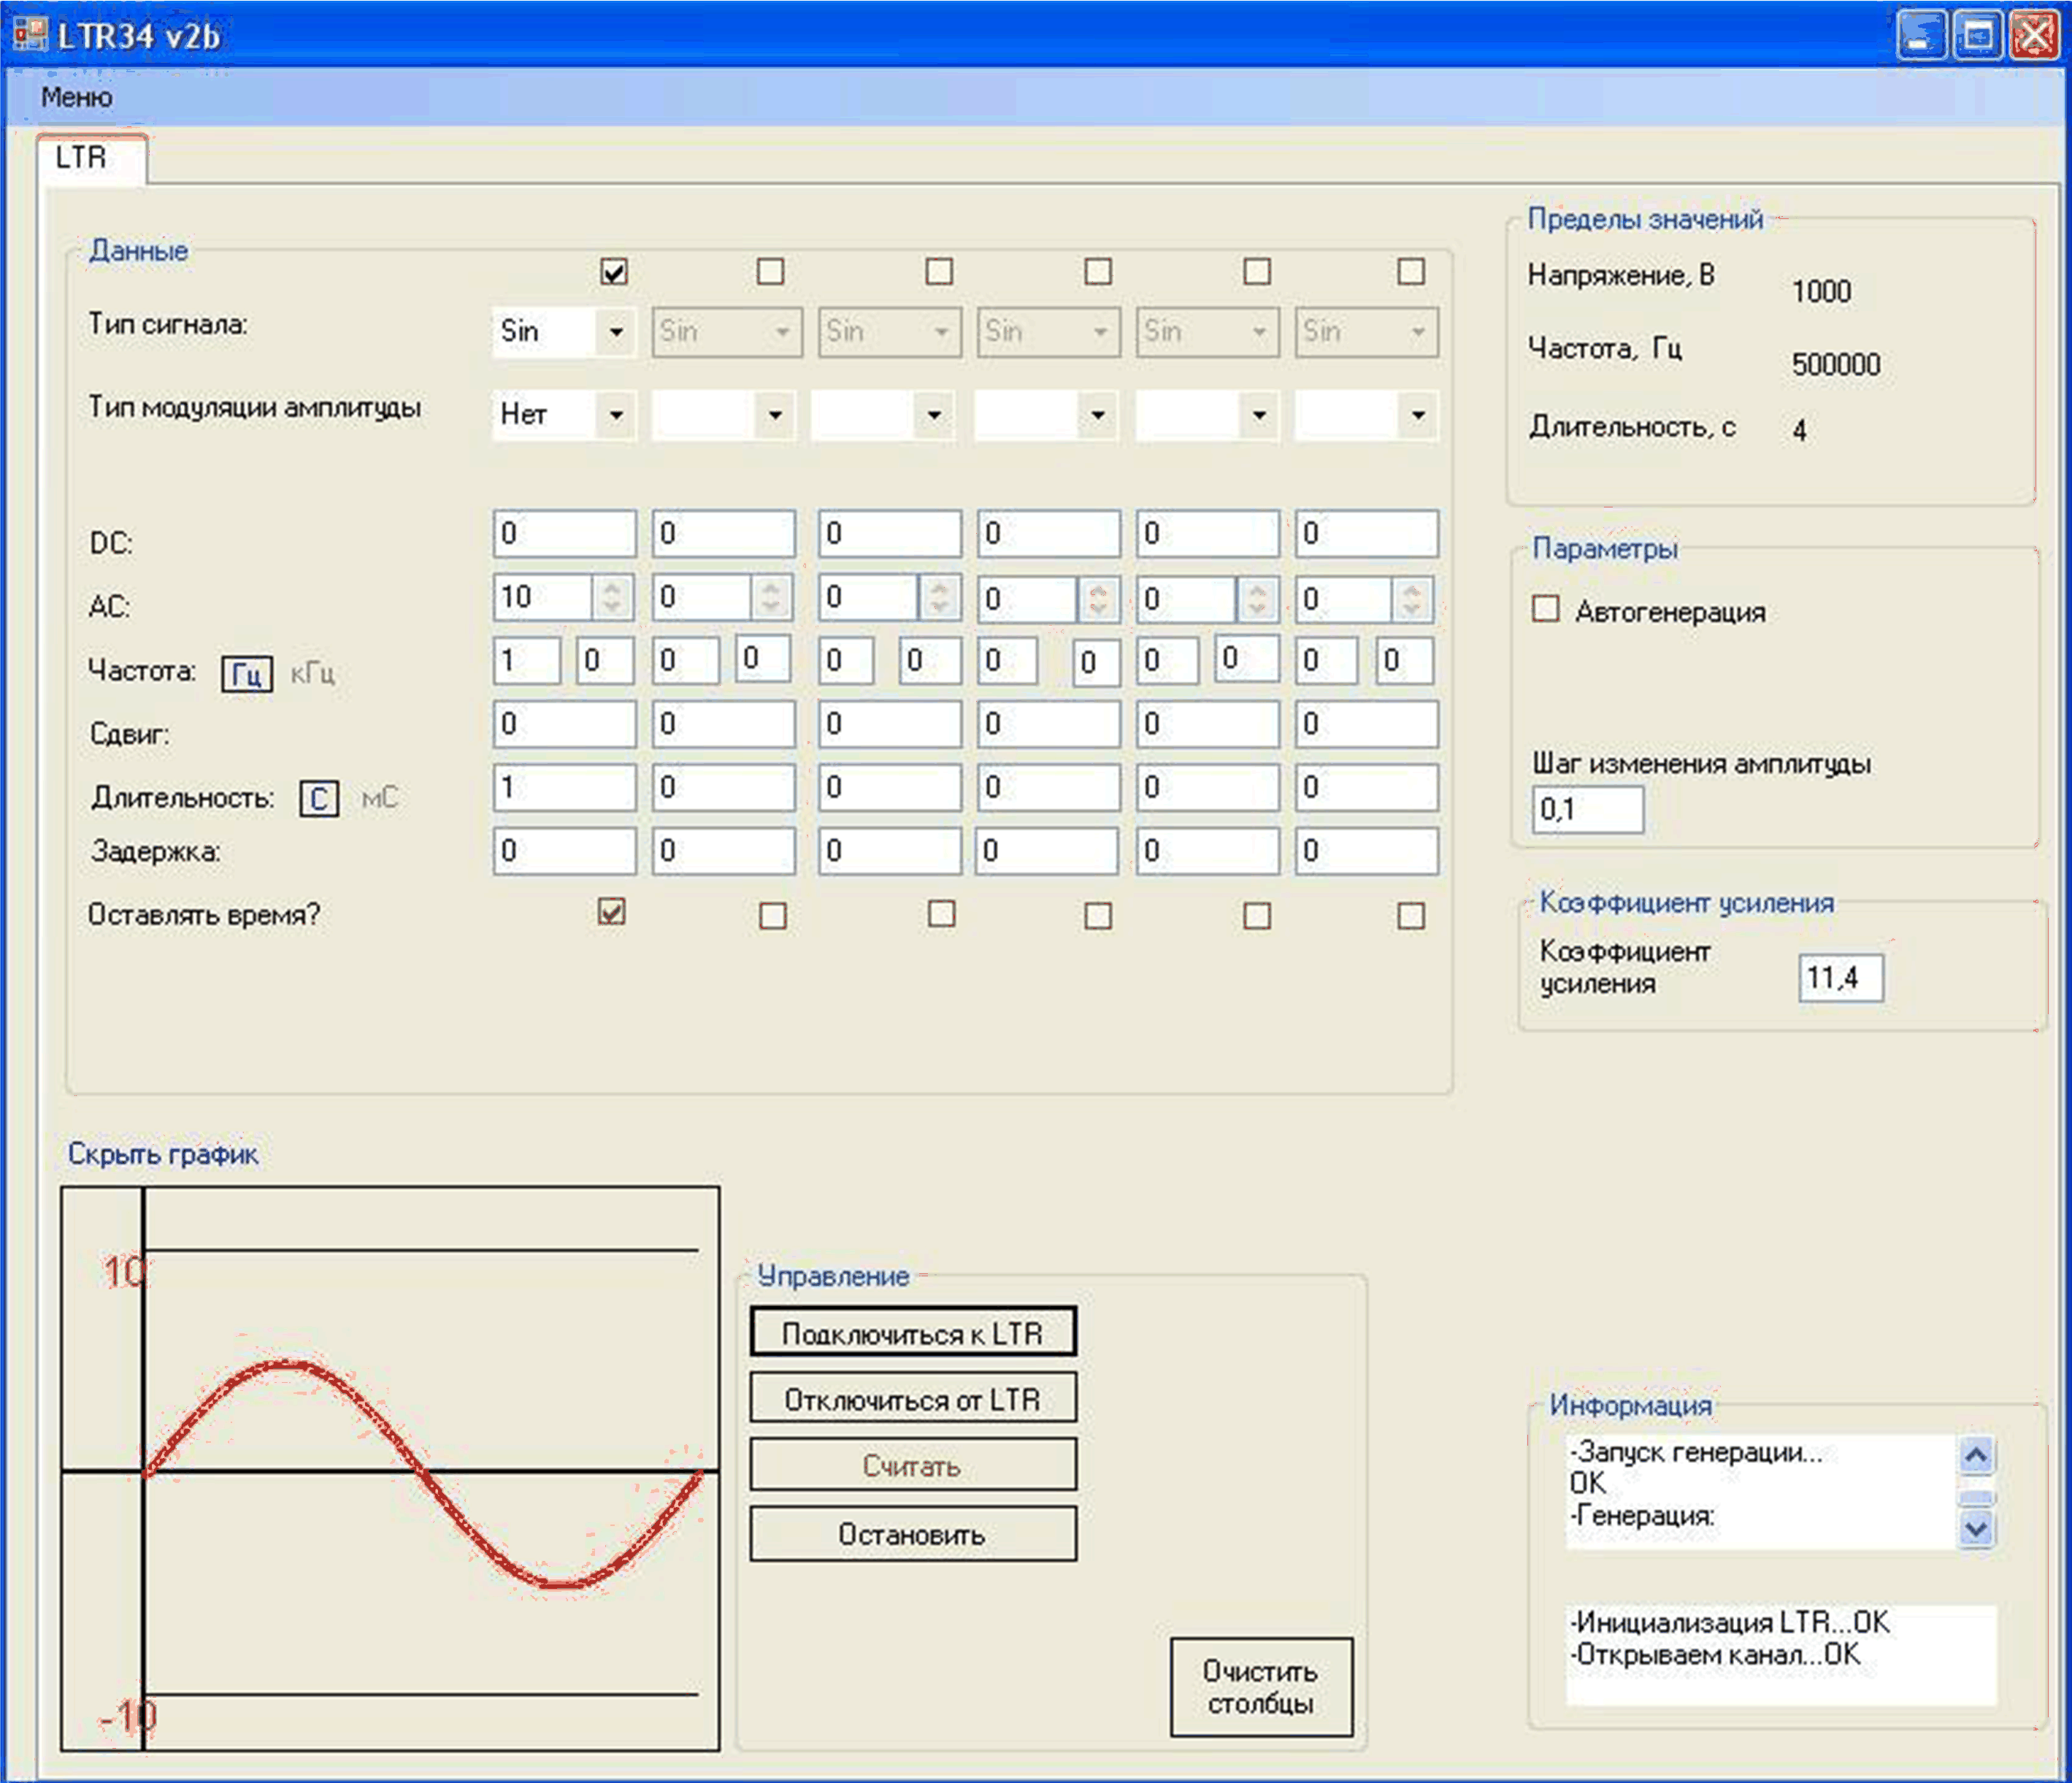The image size is (2072, 1783).
Task: Click sixth channel Задержка input field
Action: tap(1367, 851)
